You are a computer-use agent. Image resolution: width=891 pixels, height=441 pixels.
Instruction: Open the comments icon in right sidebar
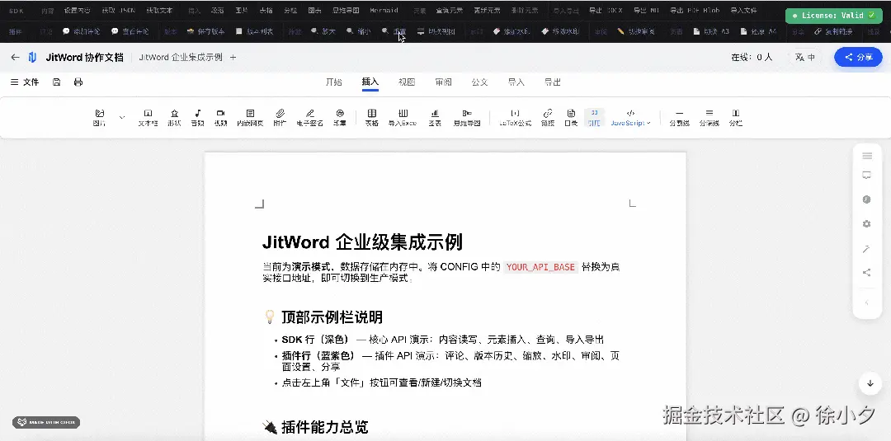[x=866, y=176]
